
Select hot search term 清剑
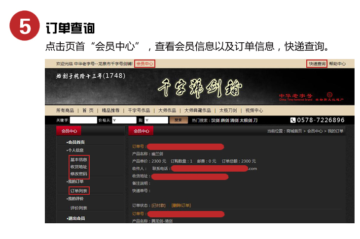pos(234,120)
